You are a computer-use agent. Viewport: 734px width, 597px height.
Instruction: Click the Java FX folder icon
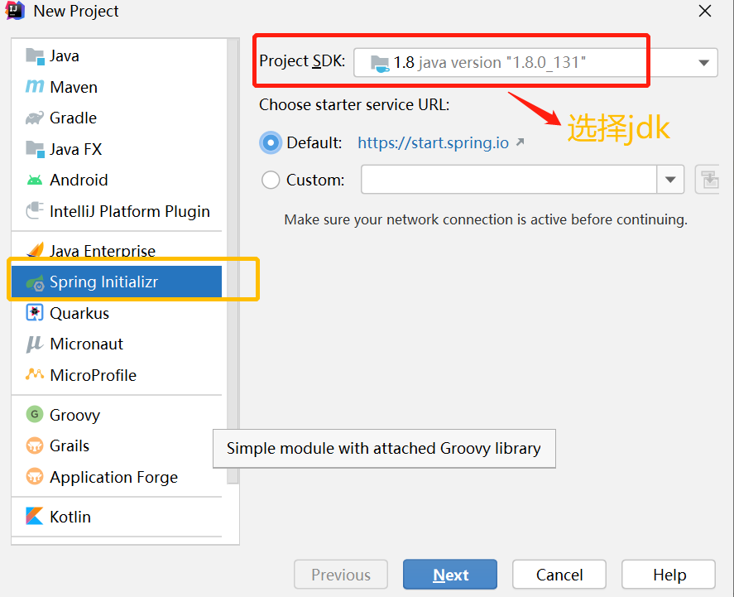pos(35,149)
